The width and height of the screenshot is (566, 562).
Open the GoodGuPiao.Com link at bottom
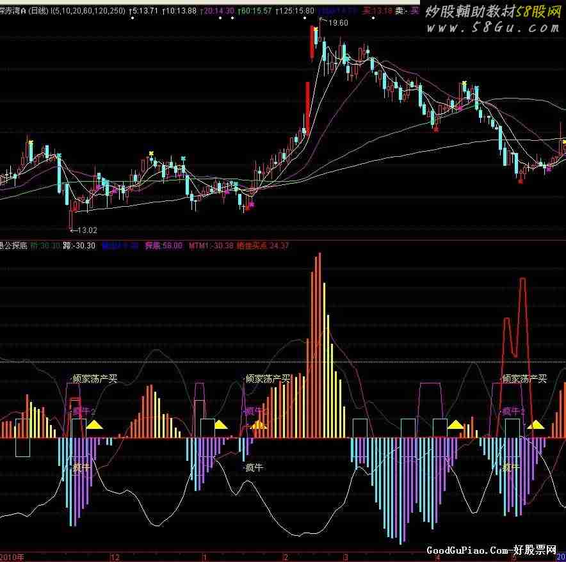click(x=495, y=550)
